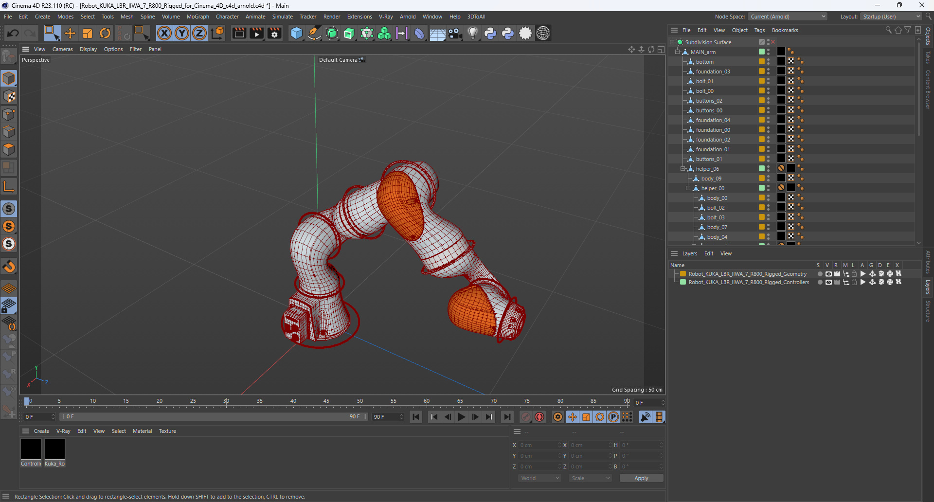Toggle Z axis lock
The image size is (934, 502).
pyautogui.click(x=199, y=33)
